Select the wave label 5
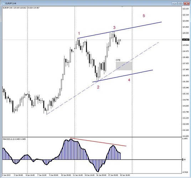191x178 pixels. coord(144,16)
